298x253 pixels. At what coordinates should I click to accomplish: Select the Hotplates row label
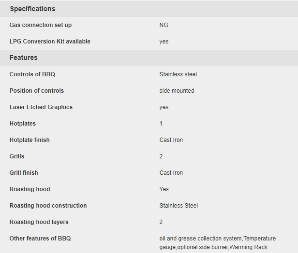click(23, 124)
